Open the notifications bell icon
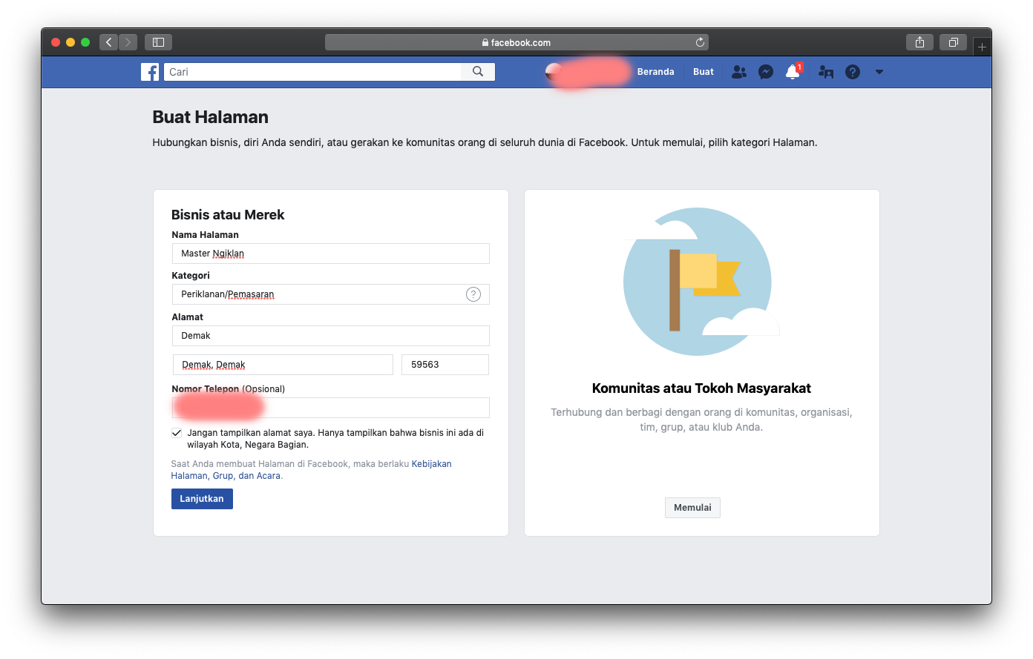This screenshot has width=1033, height=659. coord(793,72)
